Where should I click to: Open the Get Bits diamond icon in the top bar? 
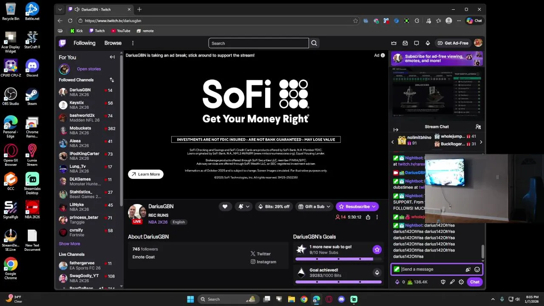(x=428, y=43)
